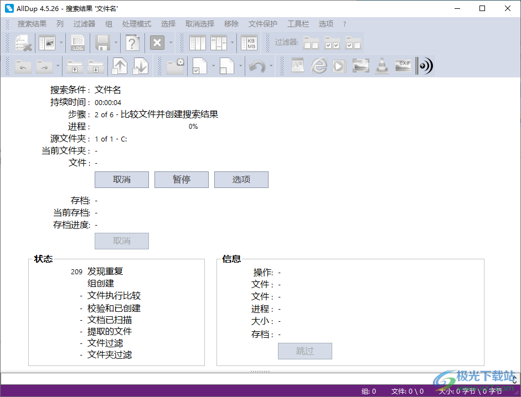Click the filter folder with one checkmark
521x397 pixels.
click(x=353, y=43)
